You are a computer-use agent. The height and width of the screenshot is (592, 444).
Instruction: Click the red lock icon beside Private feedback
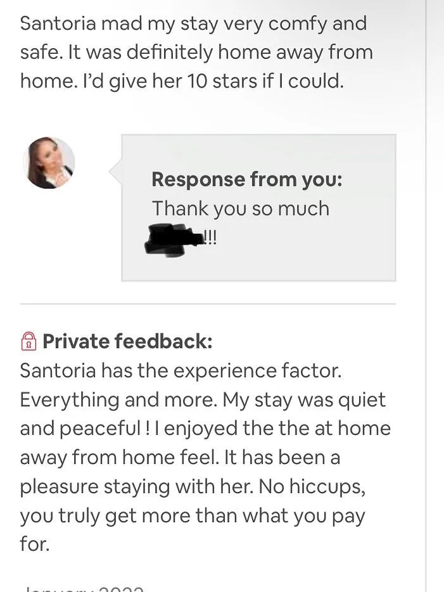(x=29, y=341)
